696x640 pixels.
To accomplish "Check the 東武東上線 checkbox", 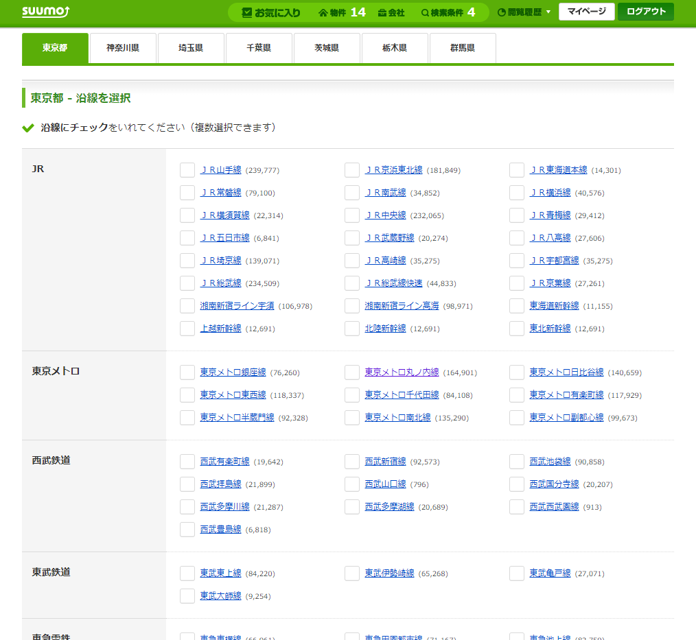I will point(187,573).
